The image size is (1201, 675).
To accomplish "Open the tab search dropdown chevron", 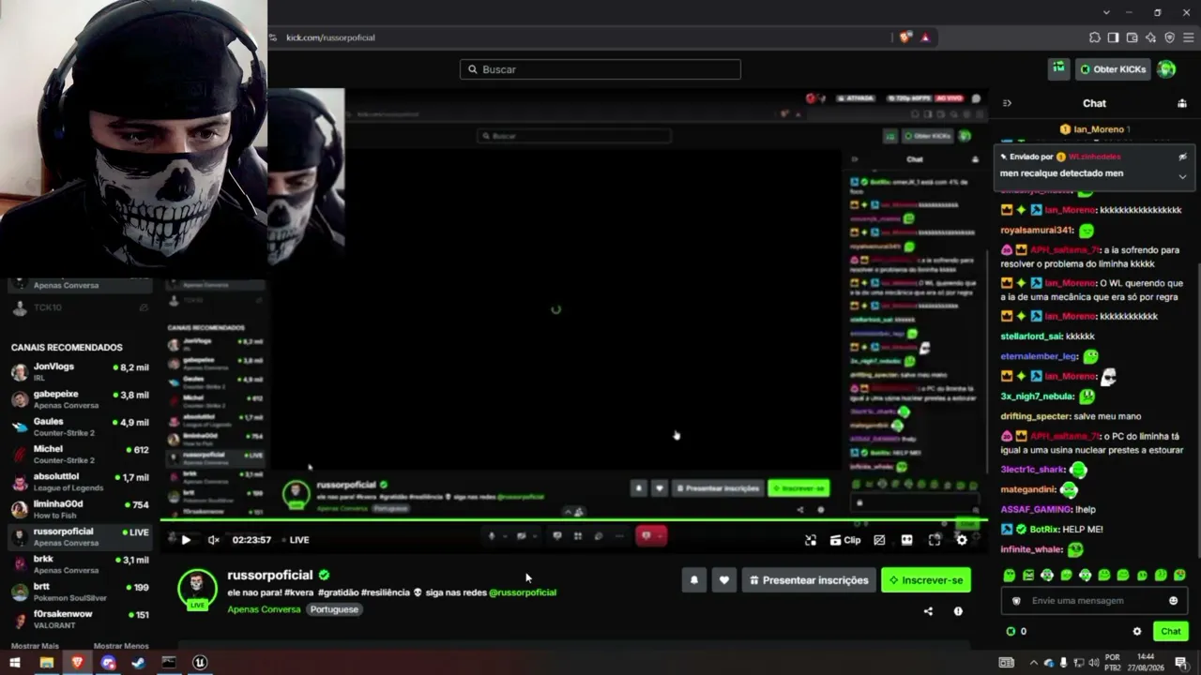I will [x=1107, y=12].
